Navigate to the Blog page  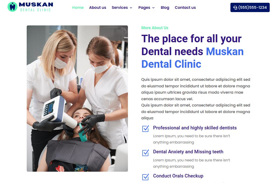[x=165, y=8]
